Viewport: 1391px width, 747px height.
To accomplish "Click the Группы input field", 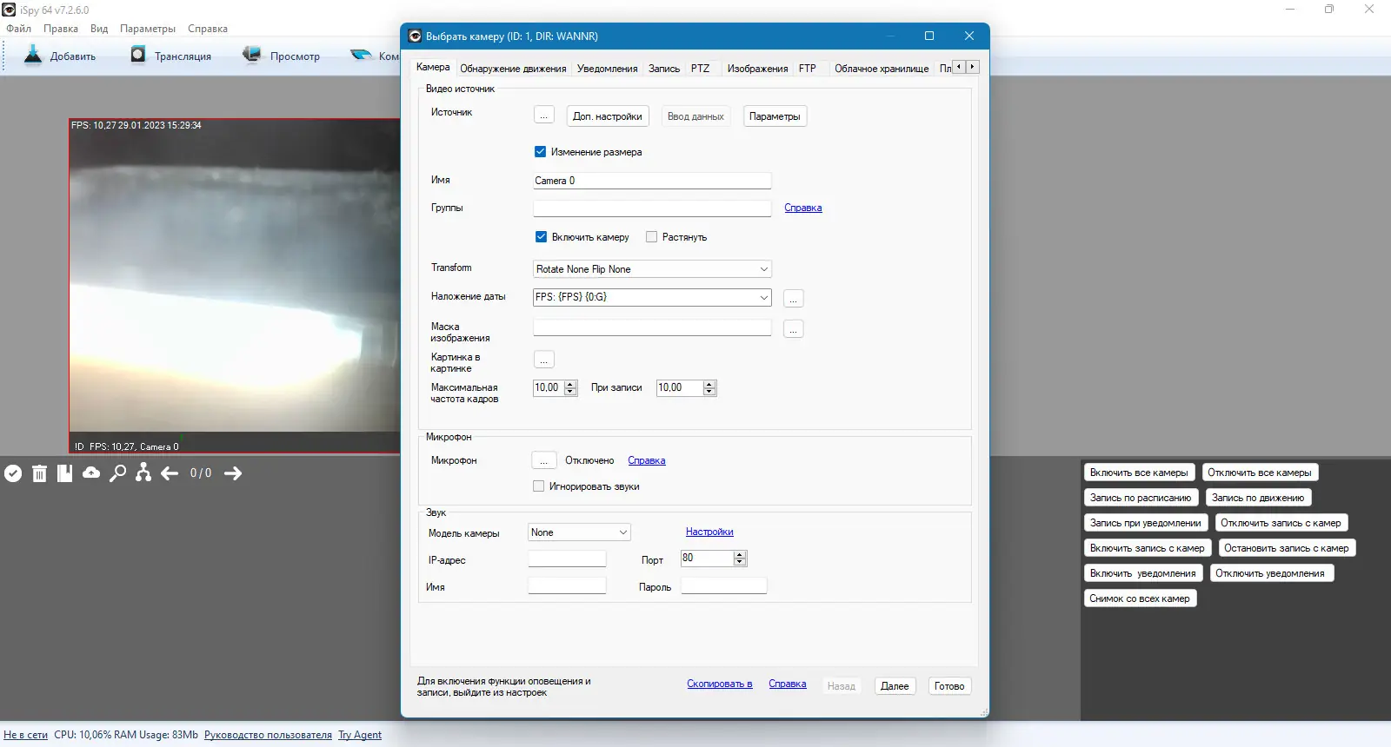I will [652, 208].
